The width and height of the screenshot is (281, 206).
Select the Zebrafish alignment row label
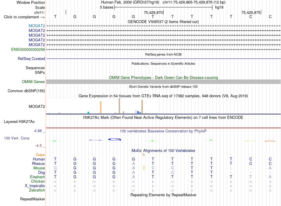click(37, 190)
